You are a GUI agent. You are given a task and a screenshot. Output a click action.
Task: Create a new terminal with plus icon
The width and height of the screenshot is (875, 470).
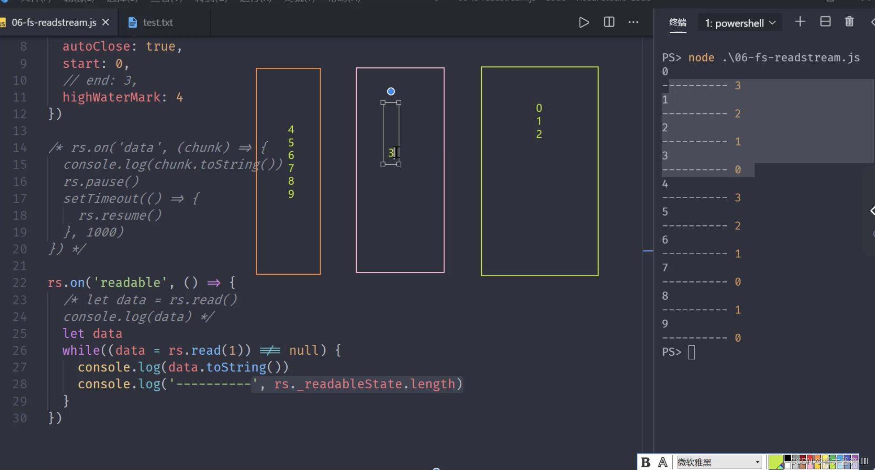coord(800,22)
